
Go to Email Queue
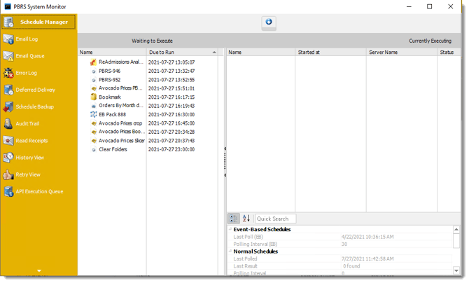30,56
